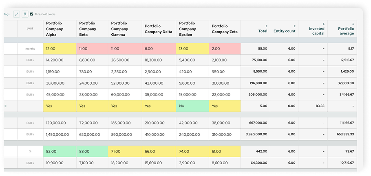Select the red 2.00 cell under Zeta
Screen dimensions: 371x176
225,49
